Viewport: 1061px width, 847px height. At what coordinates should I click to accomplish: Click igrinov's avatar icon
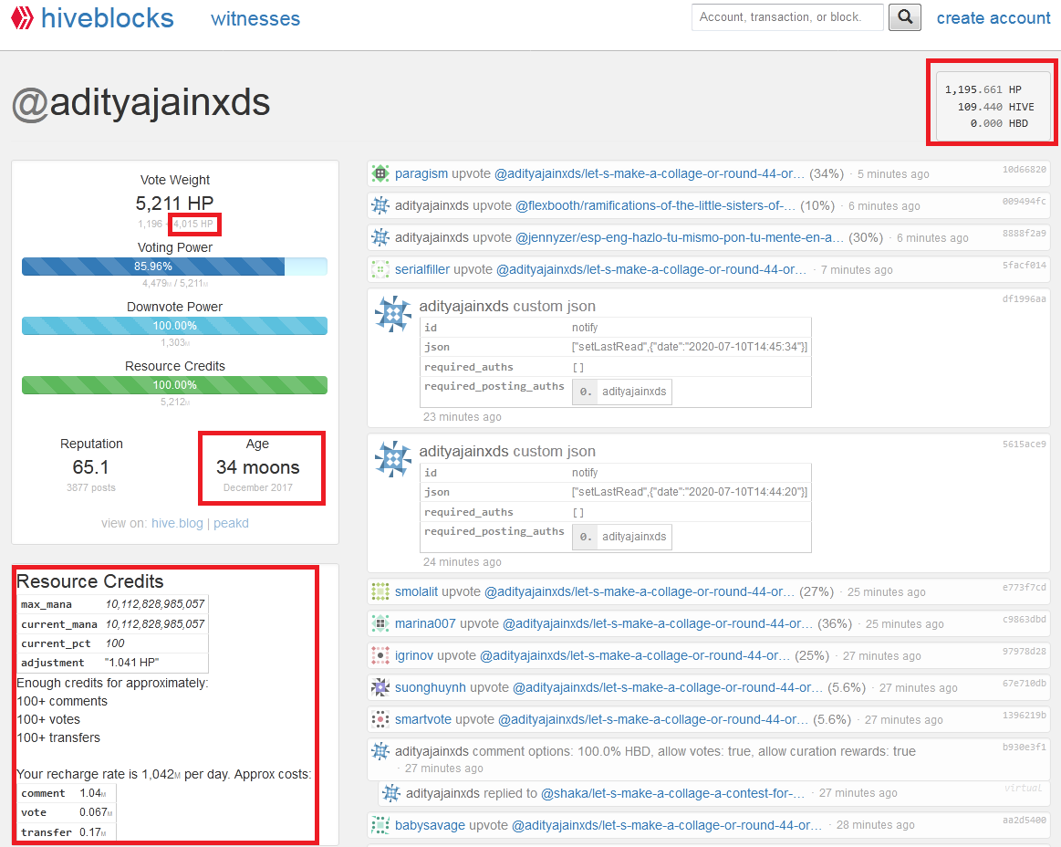[x=380, y=654]
